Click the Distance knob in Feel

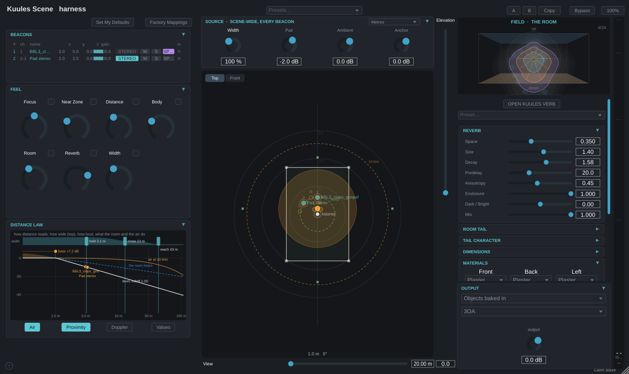point(119,126)
